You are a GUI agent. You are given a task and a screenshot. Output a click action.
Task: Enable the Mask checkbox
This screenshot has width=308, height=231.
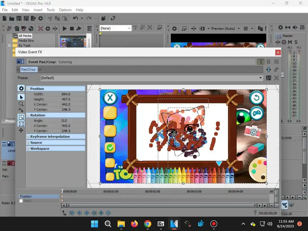coord(21,201)
